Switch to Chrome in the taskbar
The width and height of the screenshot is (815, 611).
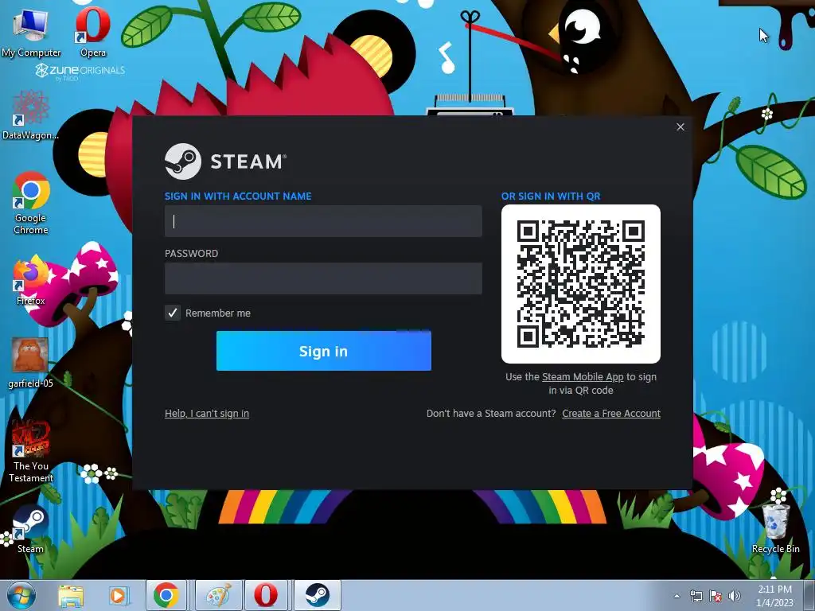tap(166, 595)
